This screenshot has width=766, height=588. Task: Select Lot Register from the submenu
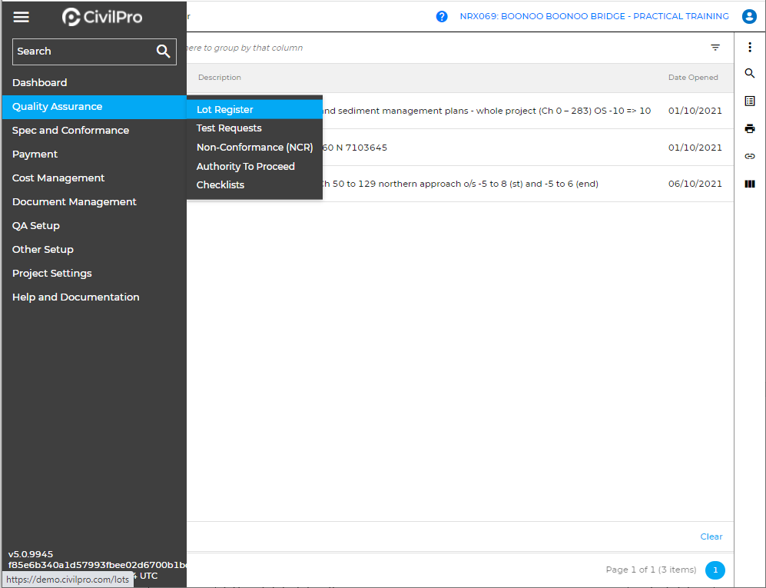pos(225,110)
